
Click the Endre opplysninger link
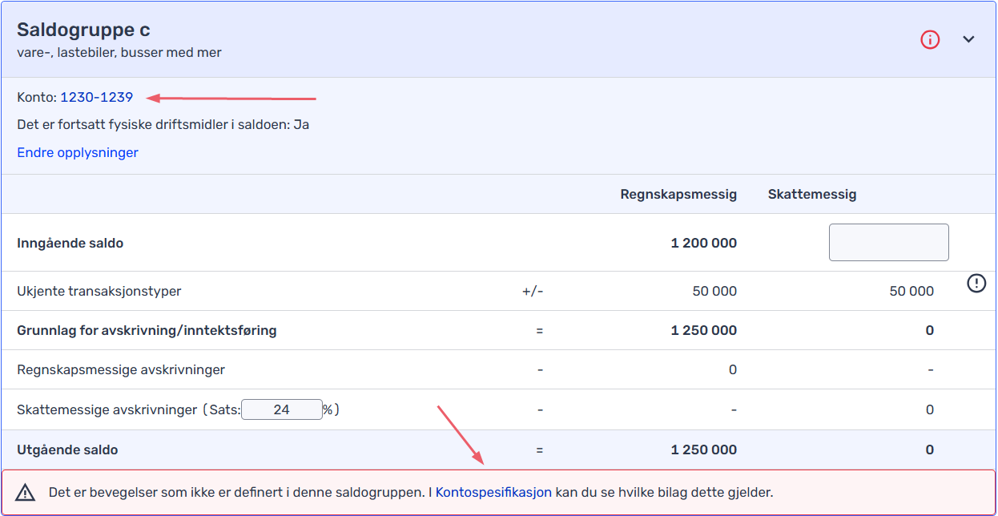(78, 152)
